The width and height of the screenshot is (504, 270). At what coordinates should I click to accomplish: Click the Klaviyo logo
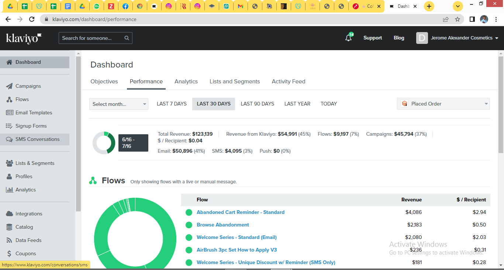click(x=24, y=38)
